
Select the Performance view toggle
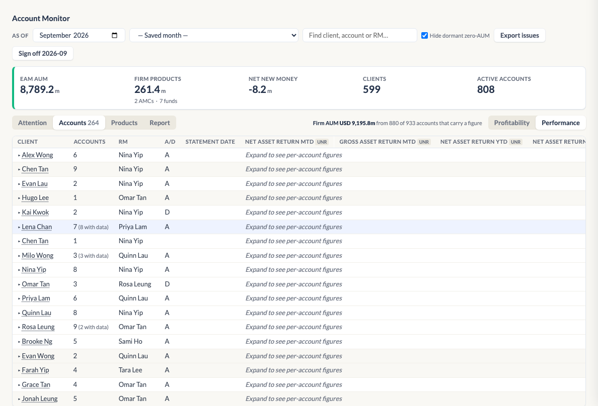(561, 123)
